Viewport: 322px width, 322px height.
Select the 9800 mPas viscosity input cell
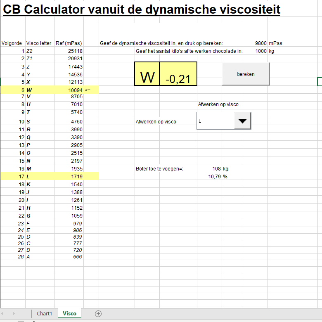click(x=255, y=43)
